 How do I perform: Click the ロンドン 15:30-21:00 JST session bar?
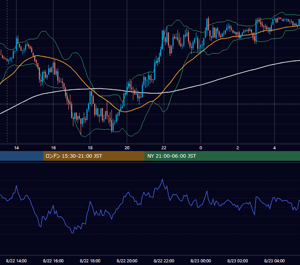[94, 156]
